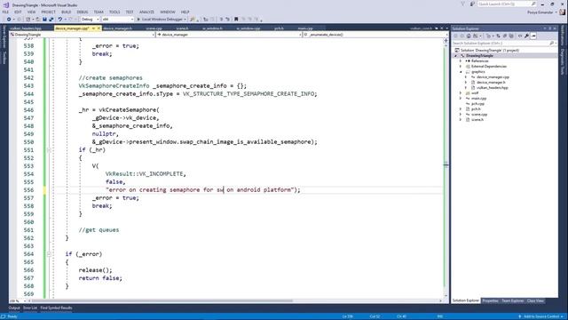Switch to vulkan_headers.hpp tab
568x320 pixels.
[26, 28]
